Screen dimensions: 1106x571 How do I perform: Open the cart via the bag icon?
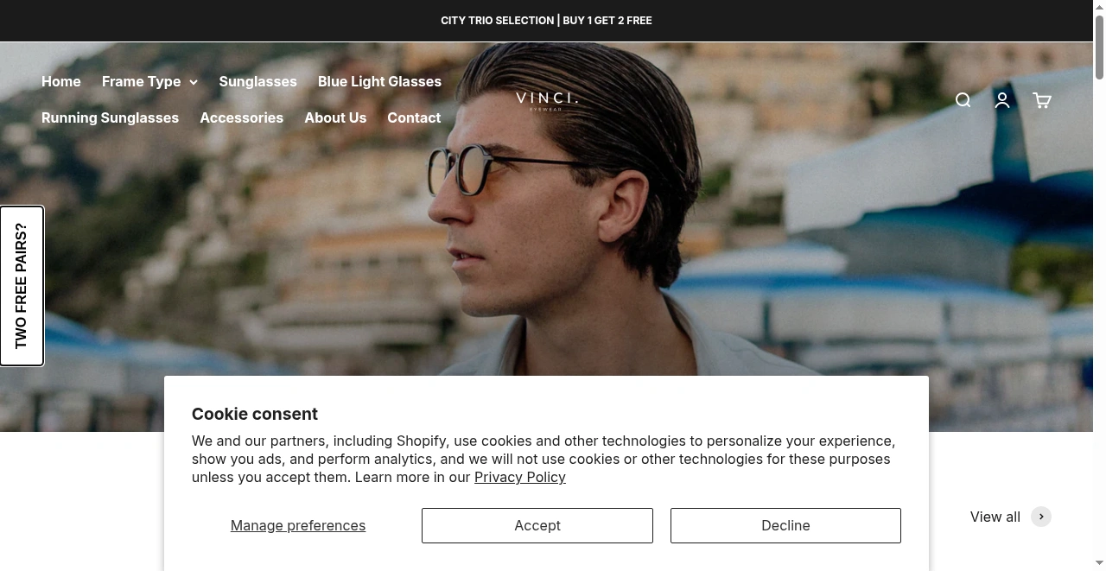[x=1041, y=100]
